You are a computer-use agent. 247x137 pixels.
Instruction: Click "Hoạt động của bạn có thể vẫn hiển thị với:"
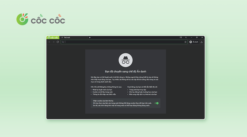pyautogui.click(x=142, y=87)
